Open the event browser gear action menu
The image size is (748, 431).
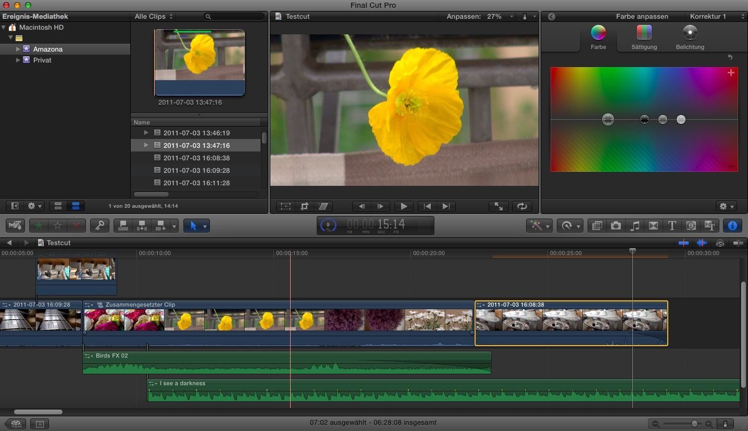point(35,206)
